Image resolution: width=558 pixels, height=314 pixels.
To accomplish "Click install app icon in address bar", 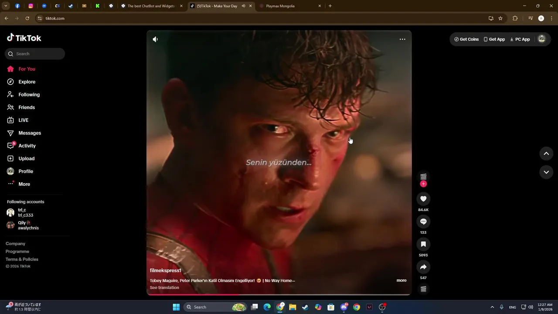I will [x=491, y=18].
